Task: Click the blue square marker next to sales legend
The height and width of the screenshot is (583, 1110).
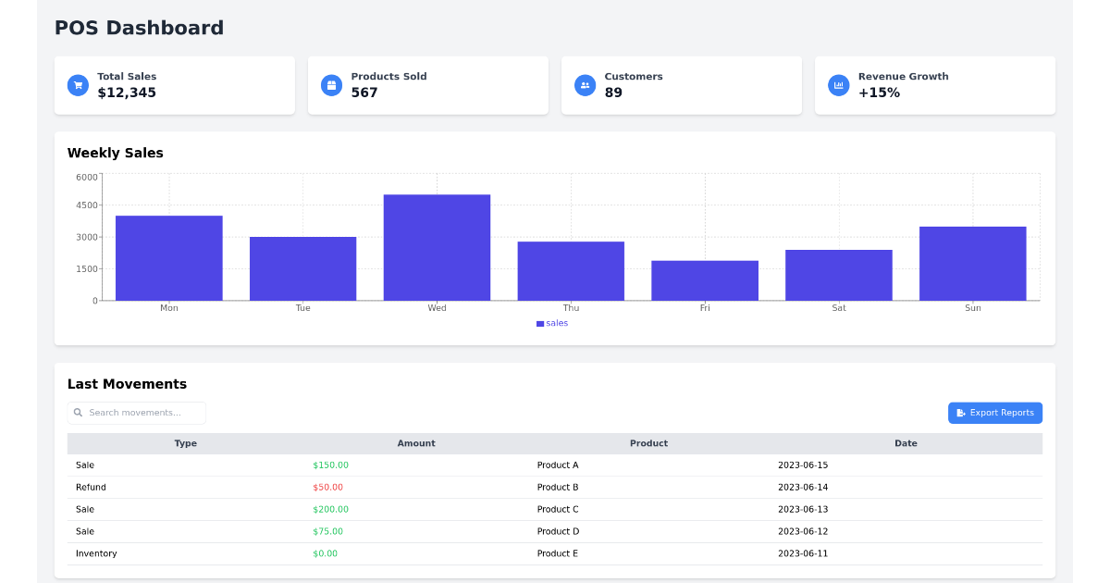Action: point(539,323)
